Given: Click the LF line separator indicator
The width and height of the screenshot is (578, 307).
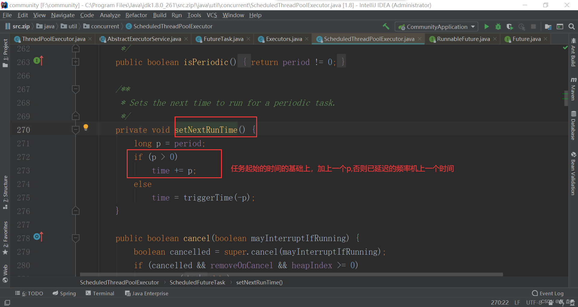Looking at the screenshot, I should click(517, 302).
